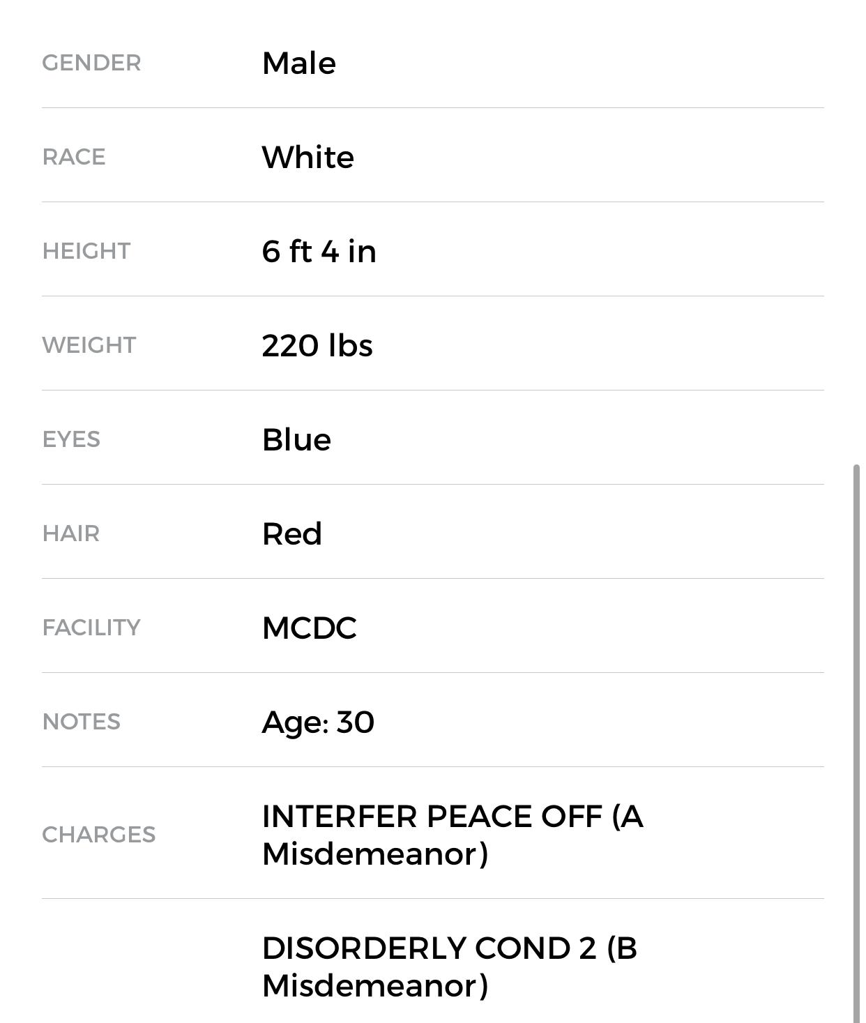Select the 'Age: 30' notes text
The height and width of the screenshot is (1023, 866).
tap(318, 722)
